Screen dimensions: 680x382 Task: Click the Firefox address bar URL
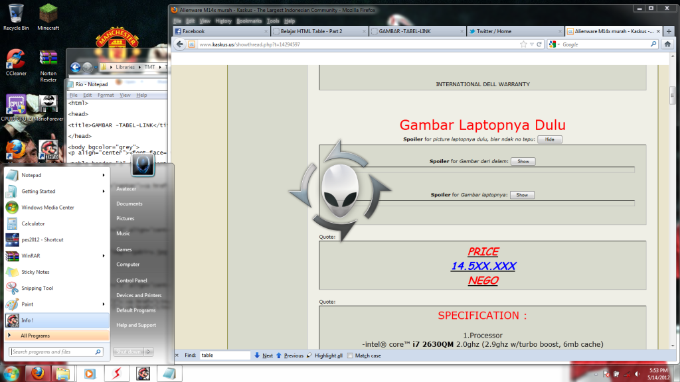(250, 44)
